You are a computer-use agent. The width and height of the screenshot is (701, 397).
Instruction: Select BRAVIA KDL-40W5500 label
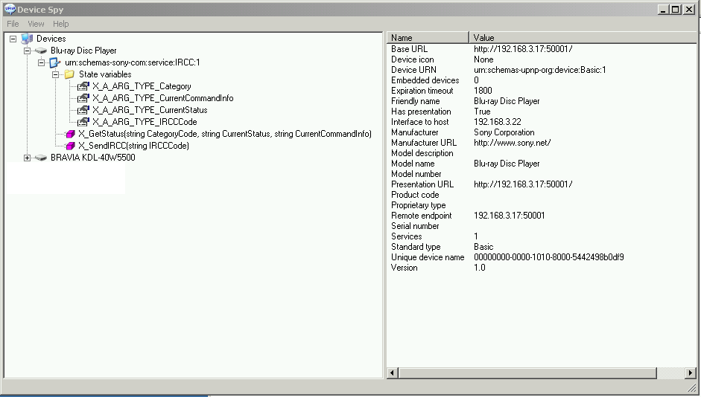(x=92, y=158)
